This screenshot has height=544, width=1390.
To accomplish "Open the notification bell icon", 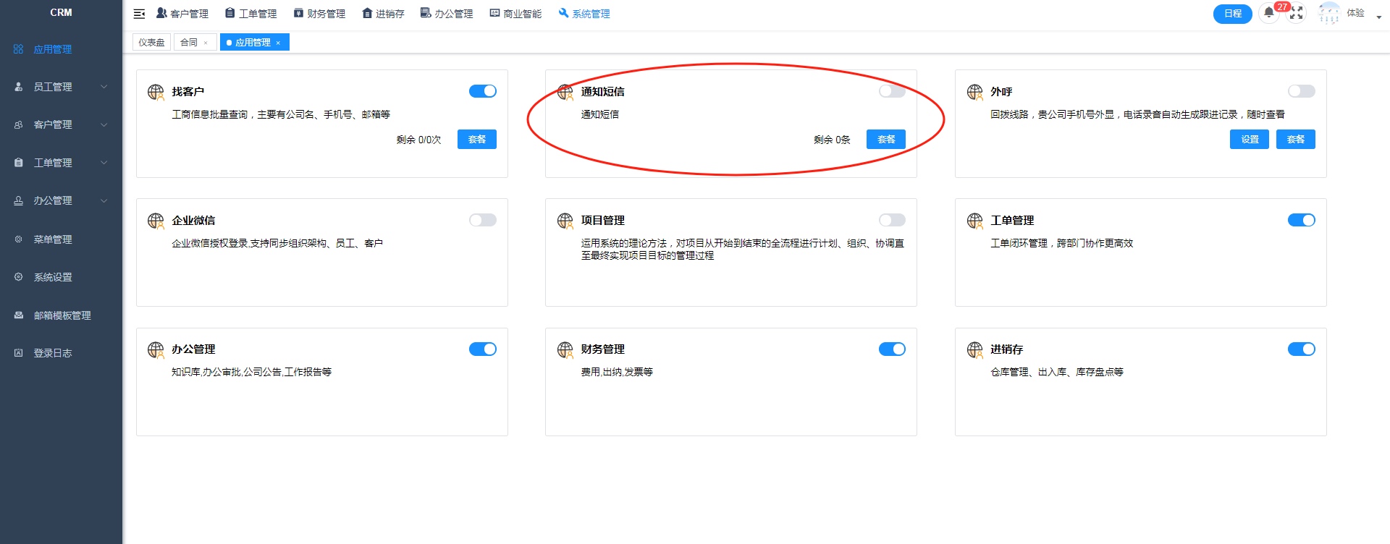I will (1268, 13).
